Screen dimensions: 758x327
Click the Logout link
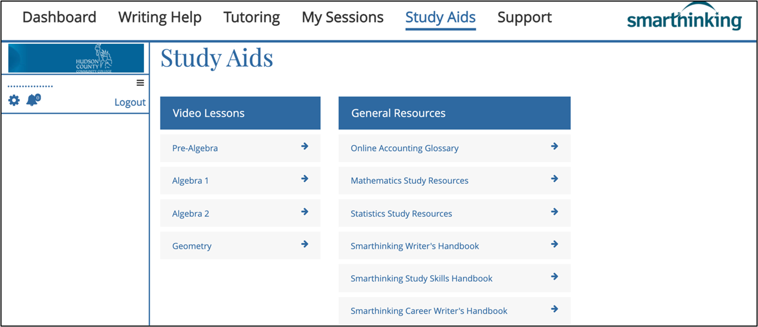pyautogui.click(x=130, y=102)
